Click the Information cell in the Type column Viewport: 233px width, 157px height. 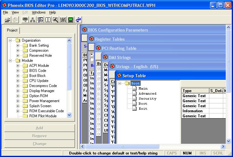(195, 111)
